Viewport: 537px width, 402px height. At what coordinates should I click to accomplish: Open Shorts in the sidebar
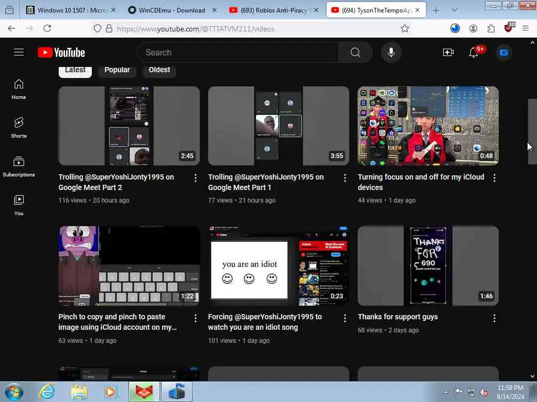[19, 128]
